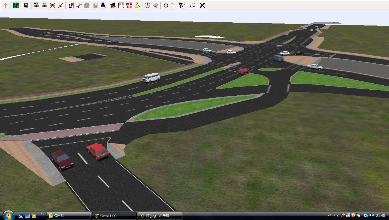Expand the quick launch overflow chevron
This screenshot has height=220, width=389.
pos(43,214)
